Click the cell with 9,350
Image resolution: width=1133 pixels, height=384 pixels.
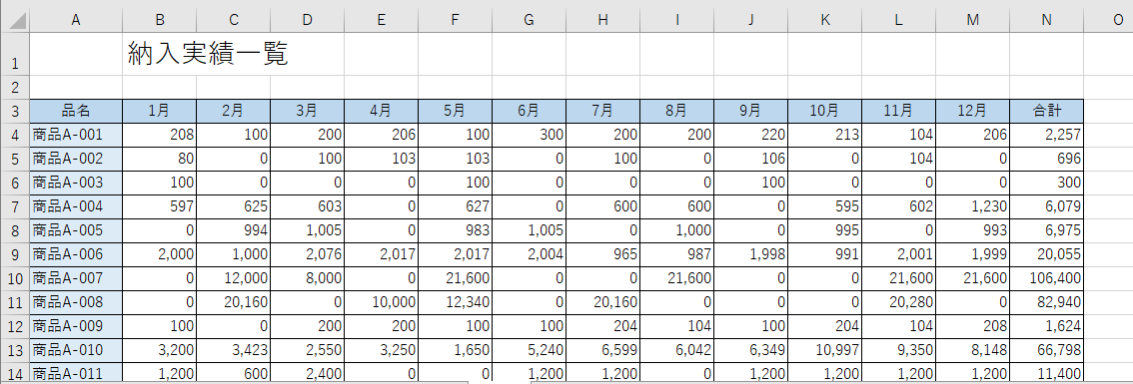898,350
